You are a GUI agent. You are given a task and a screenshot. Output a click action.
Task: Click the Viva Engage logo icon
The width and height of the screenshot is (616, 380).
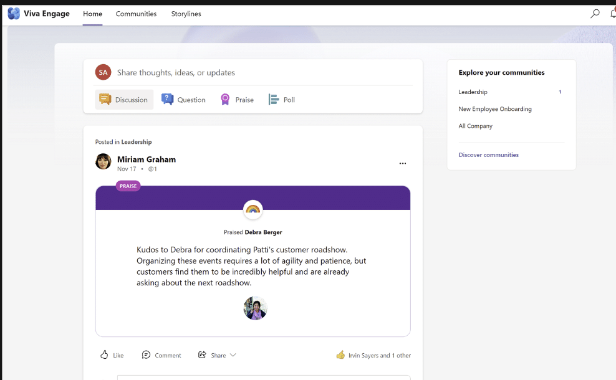14,13
